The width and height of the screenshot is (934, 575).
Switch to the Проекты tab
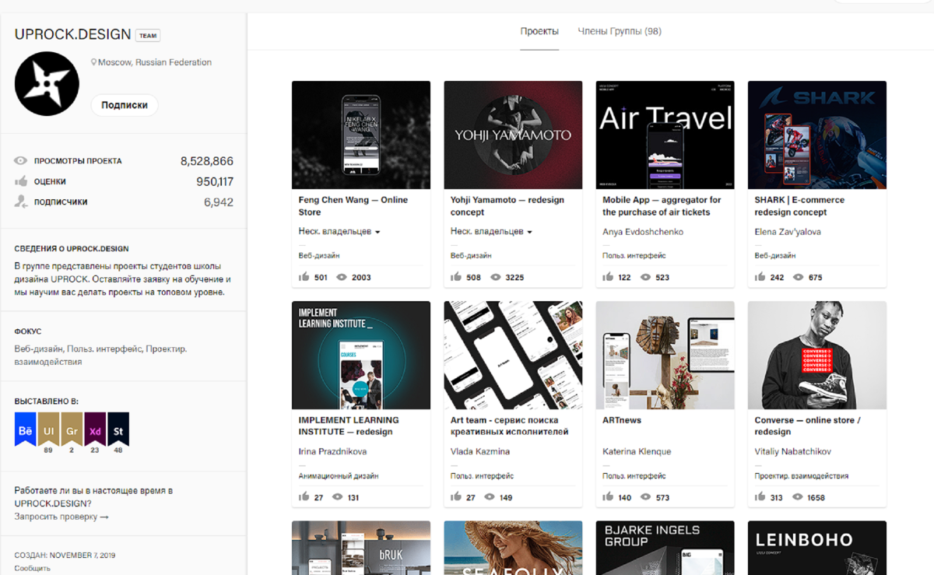pyautogui.click(x=539, y=31)
